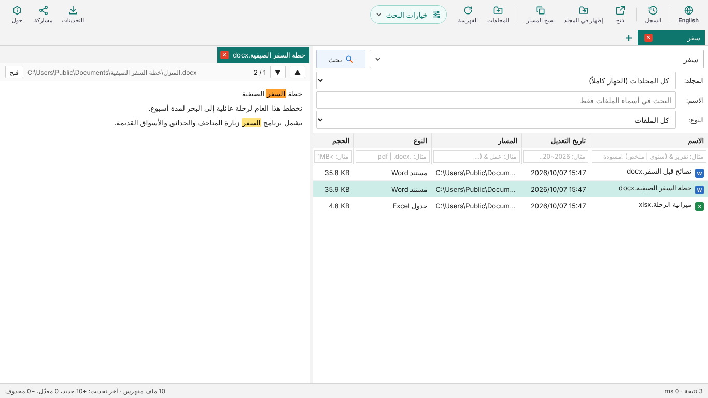Viewport: 708px width, 398px height.
Task: Open the folder scope dropdown (كل المجلدات)
Action: (x=496, y=80)
